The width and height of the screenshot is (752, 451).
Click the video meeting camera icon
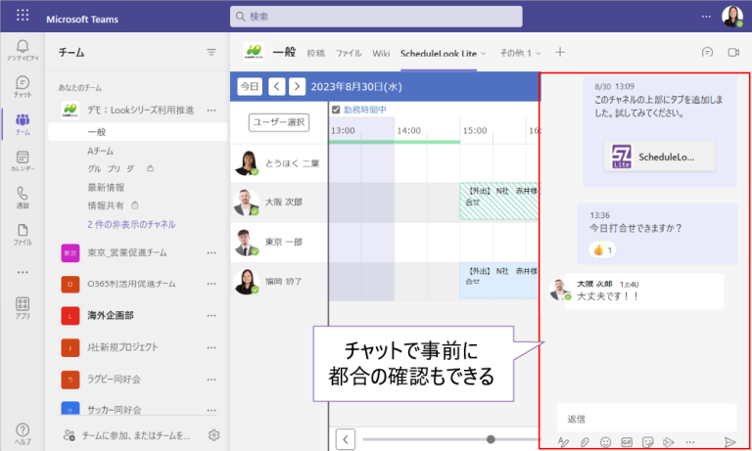pos(731,53)
